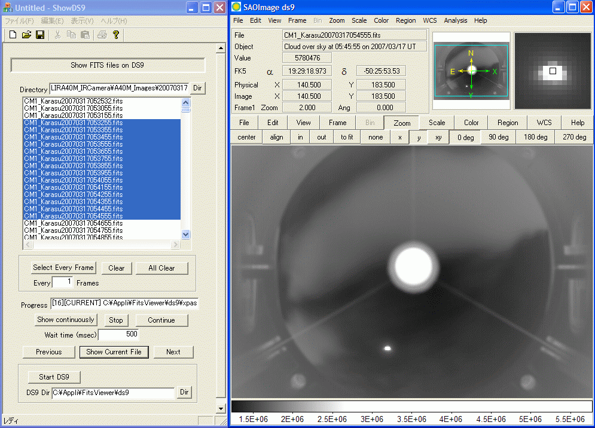Open the Zoom menu in ds9 menu bar
595x428 pixels.
(x=337, y=20)
